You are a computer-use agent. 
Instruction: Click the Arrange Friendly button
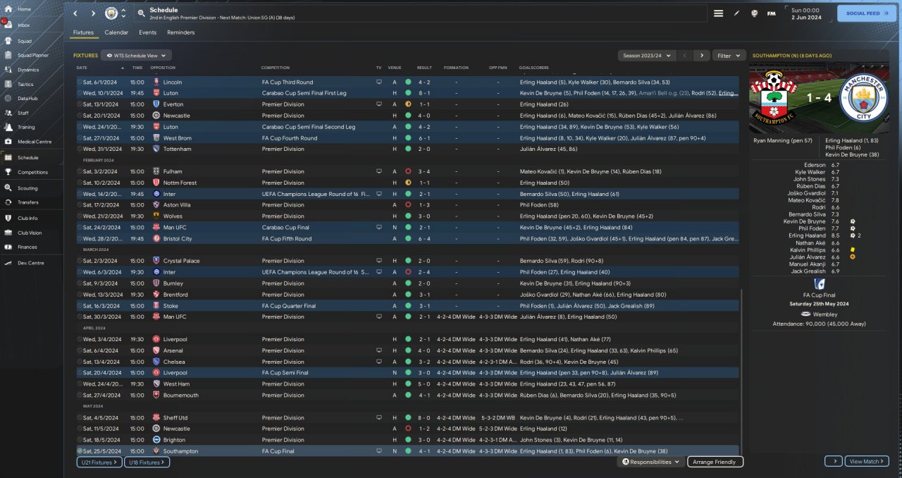click(x=715, y=462)
